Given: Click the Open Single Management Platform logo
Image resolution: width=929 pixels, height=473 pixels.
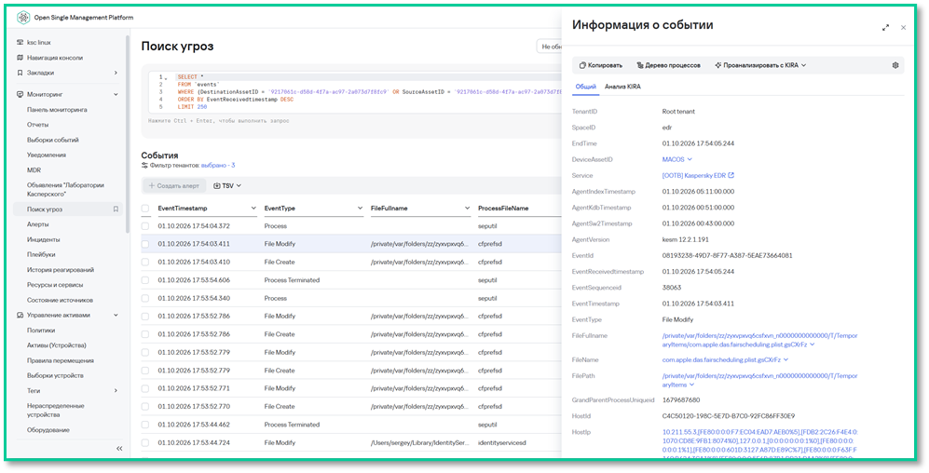Looking at the screenshot, I should [x=23, y=18].
